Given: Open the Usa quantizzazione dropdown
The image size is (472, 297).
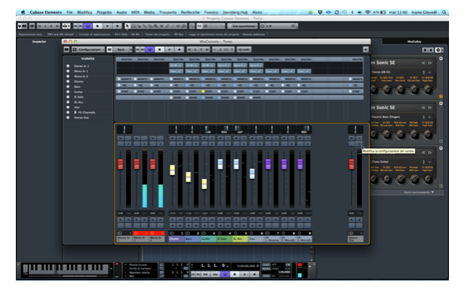Looking at the screenshot, I should 242,26.
